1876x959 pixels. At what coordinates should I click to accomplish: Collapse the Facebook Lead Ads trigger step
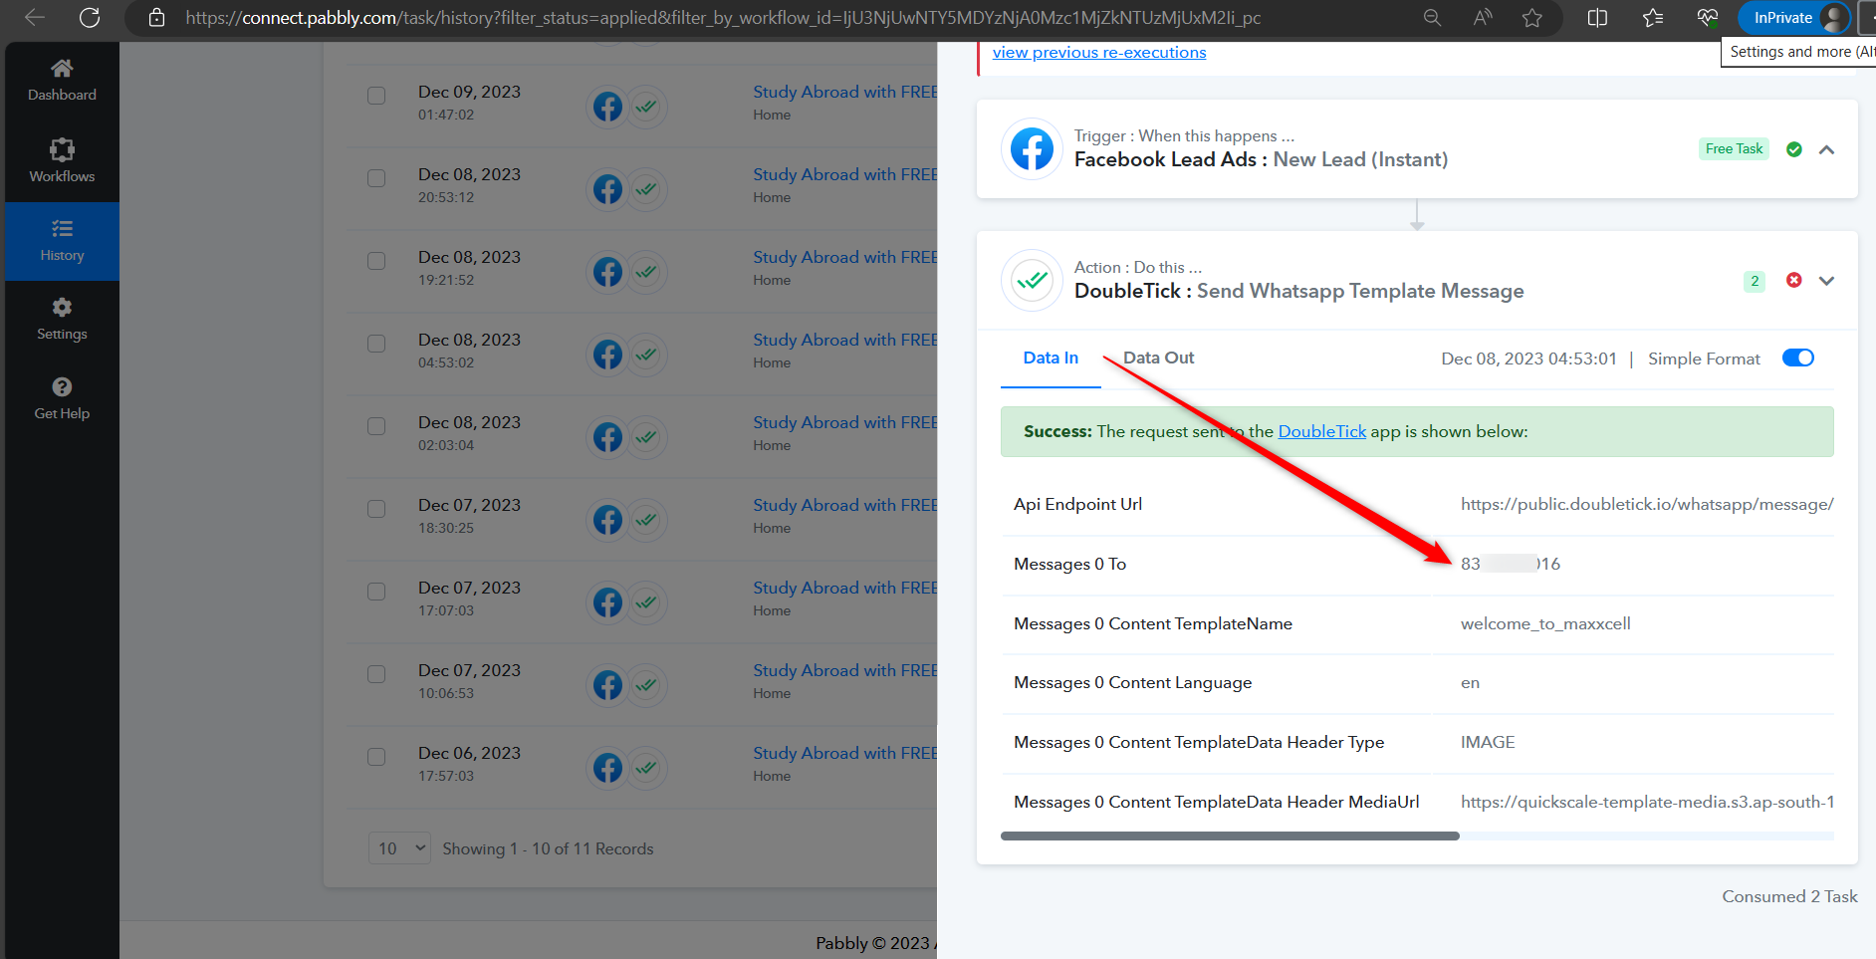click(x=1826, y=149)
